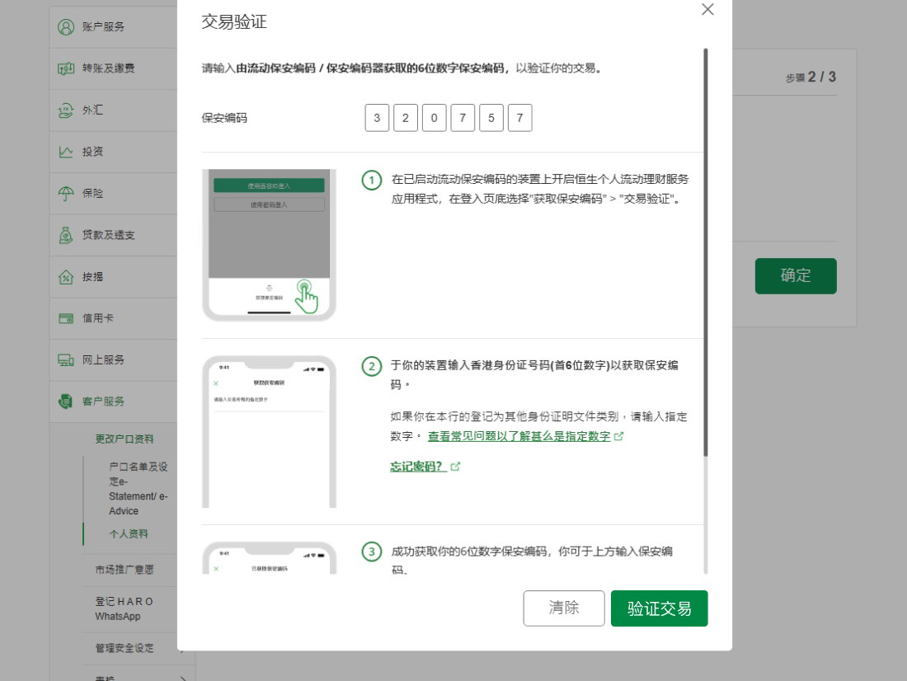The height and width of the screenshot is (681, 907).
Task: Open the 网上服务 menu item
Action: point(103,360)
